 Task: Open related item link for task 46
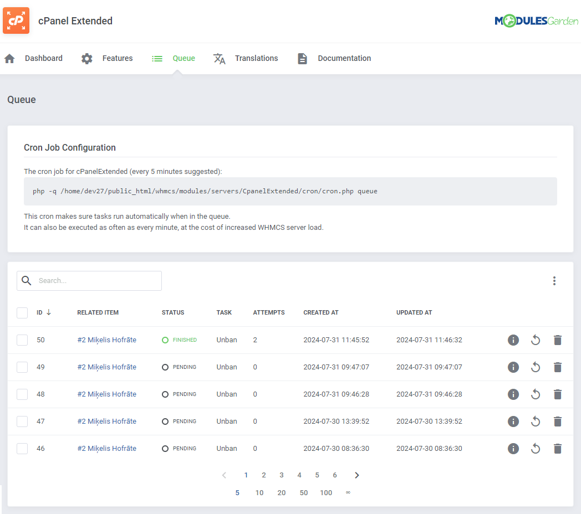[x=106, y=449]
